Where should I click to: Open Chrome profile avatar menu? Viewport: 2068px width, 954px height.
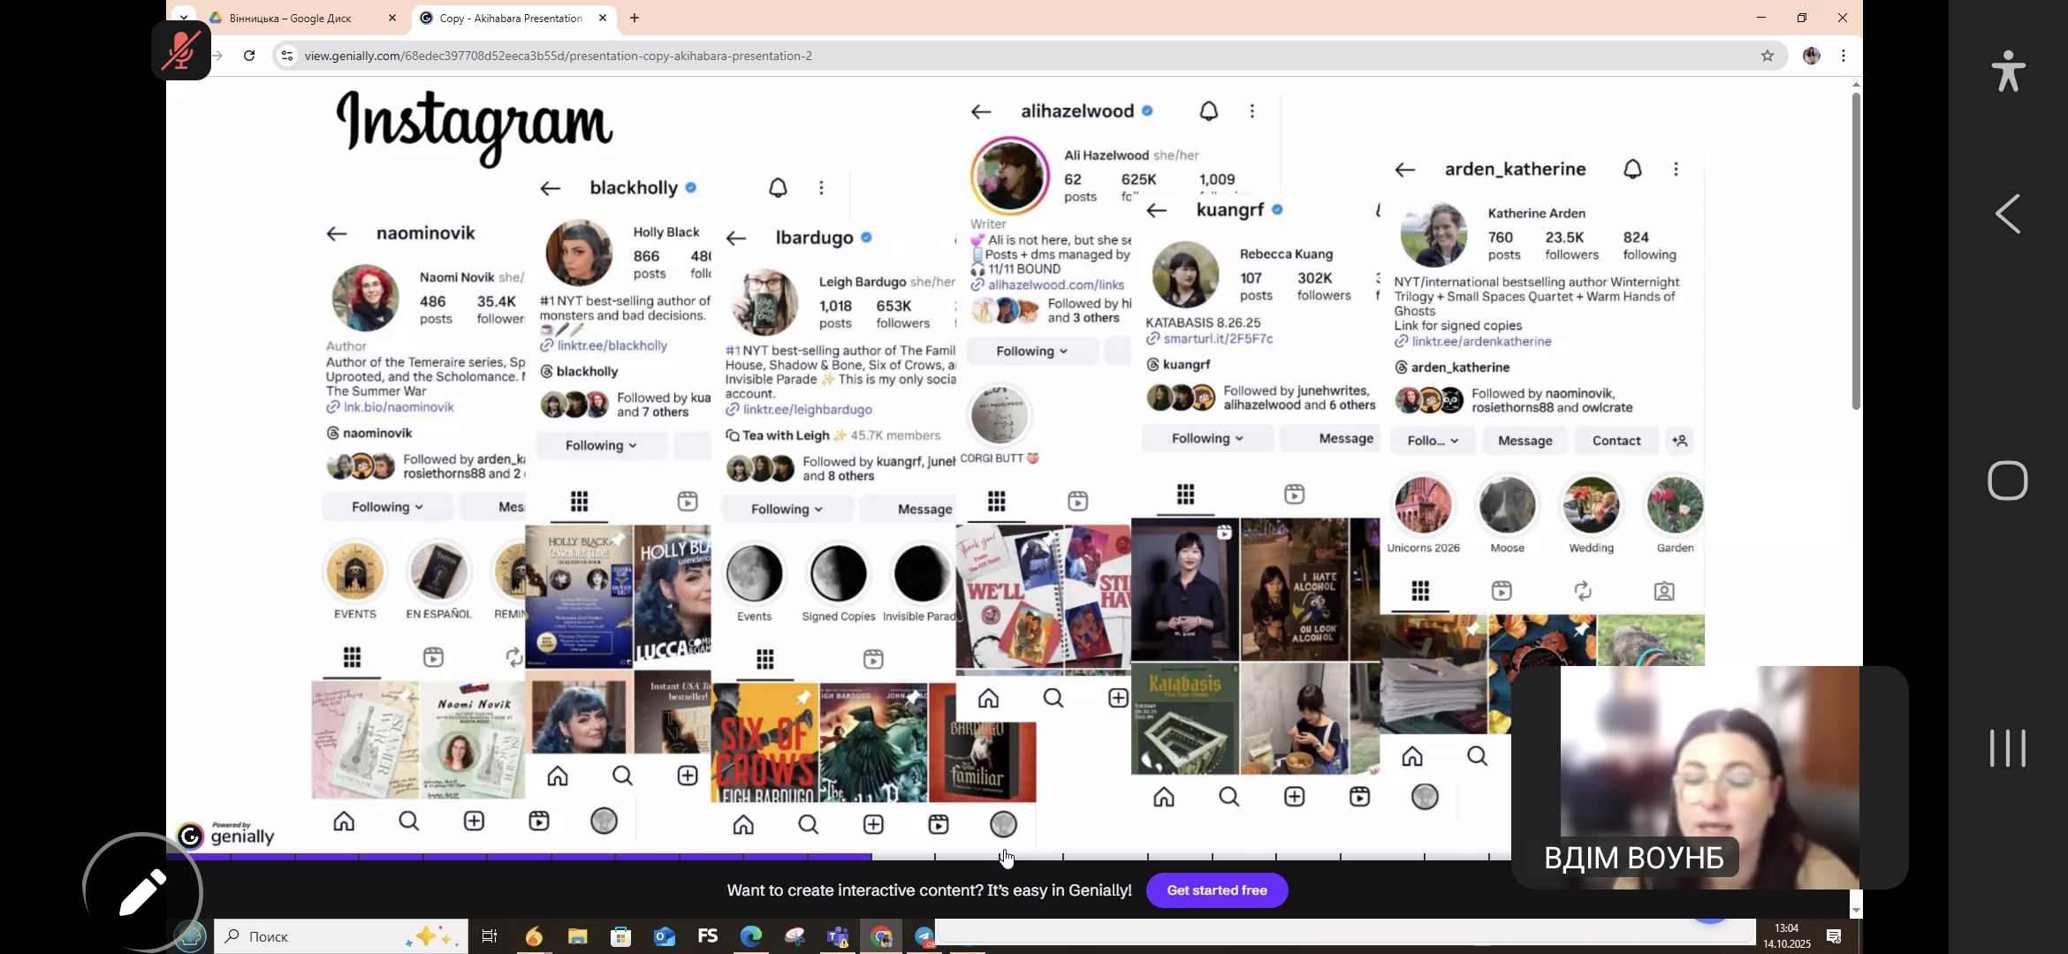click(1811, 56)
